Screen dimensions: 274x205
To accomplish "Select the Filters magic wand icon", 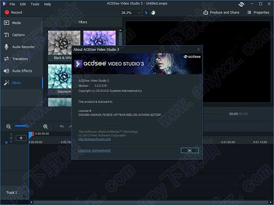I will tap(6, 83).
